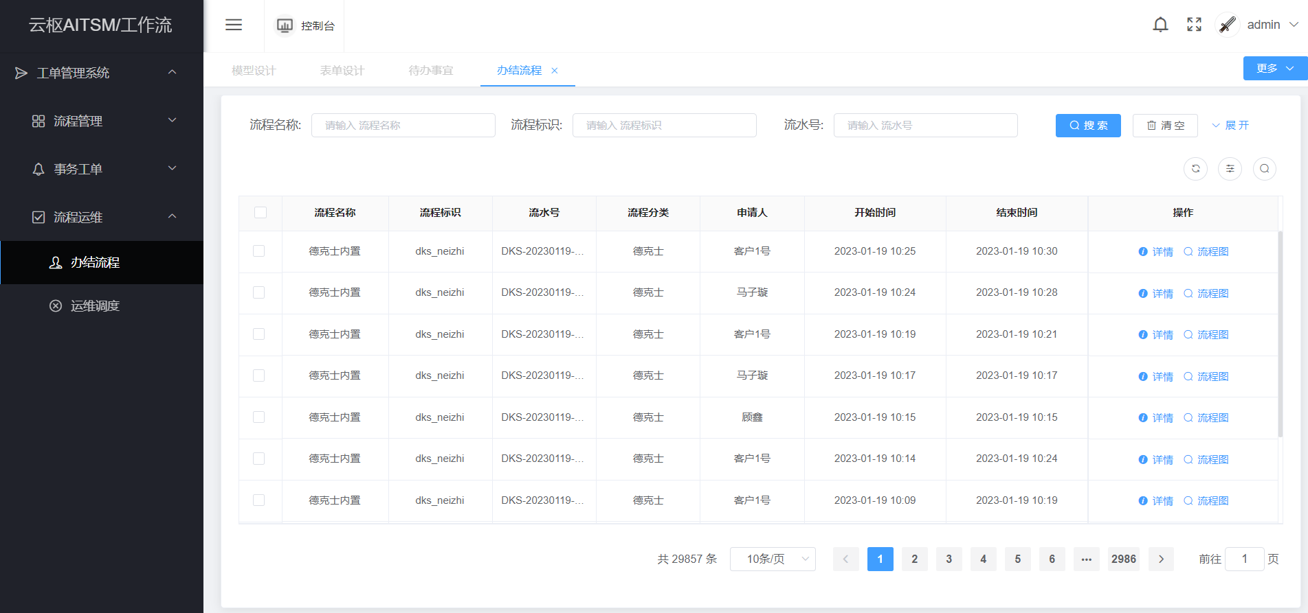Toggle fullscreen mode icon

[x=1195, y=25]
